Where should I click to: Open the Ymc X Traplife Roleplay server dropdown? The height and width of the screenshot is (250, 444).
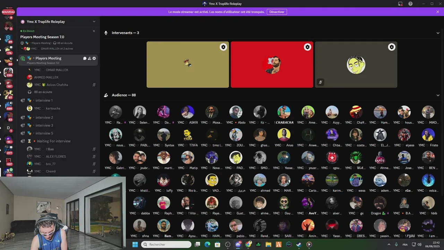click(x=94, y=22)
